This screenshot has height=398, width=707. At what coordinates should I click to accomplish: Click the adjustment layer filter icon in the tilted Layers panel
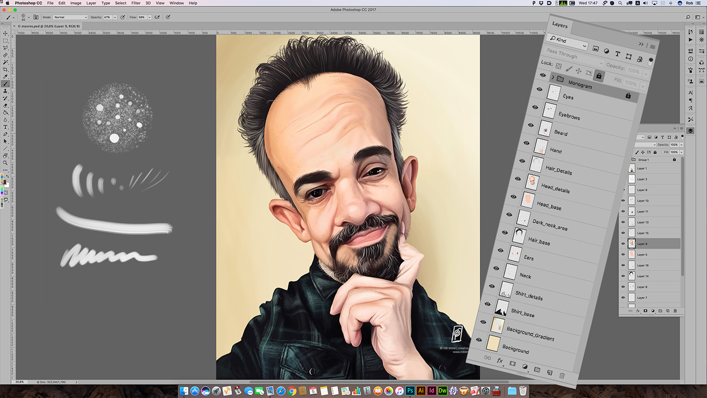(x=607, y=52)
